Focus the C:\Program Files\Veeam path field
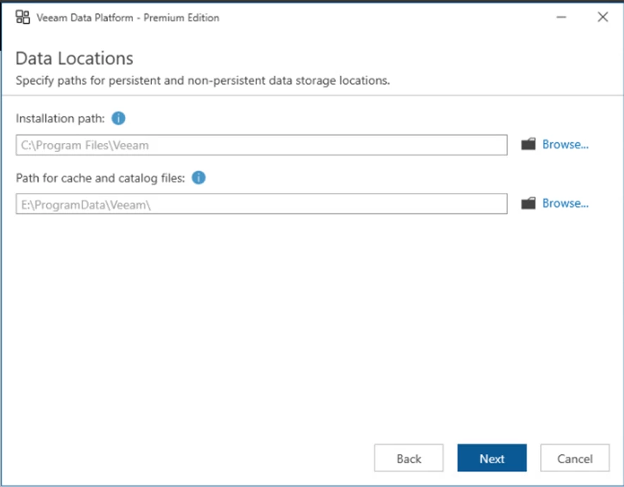This screenshot has height=487, width=624. (x=261, y=145)
